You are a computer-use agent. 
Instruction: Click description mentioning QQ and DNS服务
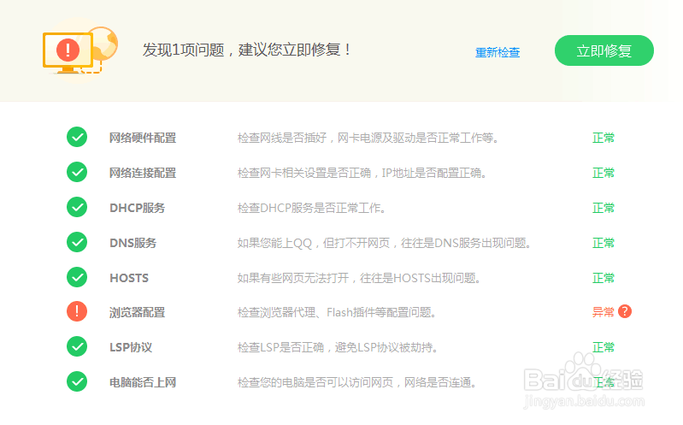[384, 243]
